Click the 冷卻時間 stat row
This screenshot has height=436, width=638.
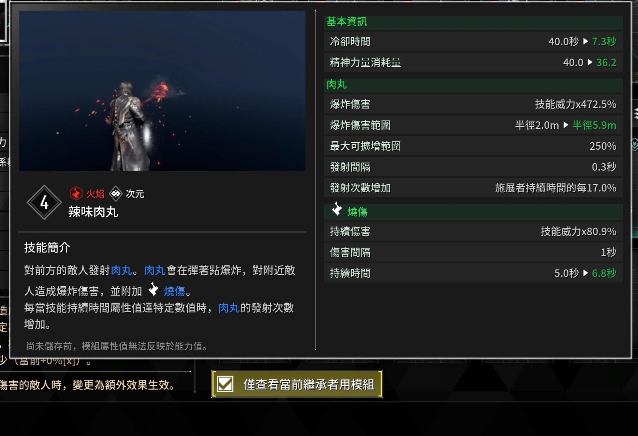[473, 42]
